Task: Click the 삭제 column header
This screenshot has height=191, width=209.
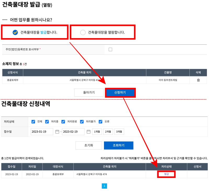Action: (x=198, y=73)
